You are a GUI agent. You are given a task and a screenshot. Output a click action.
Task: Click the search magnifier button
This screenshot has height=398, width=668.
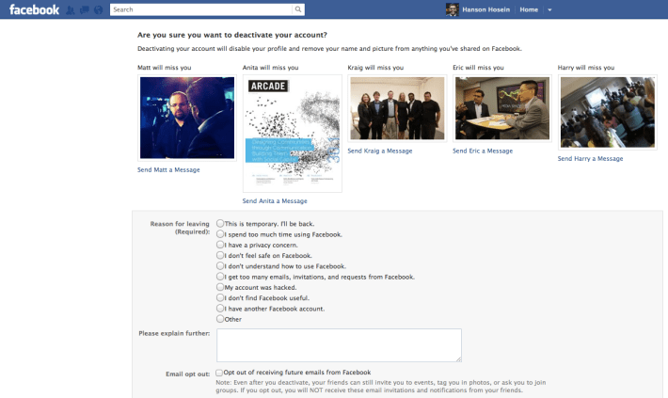click(298, 9)
